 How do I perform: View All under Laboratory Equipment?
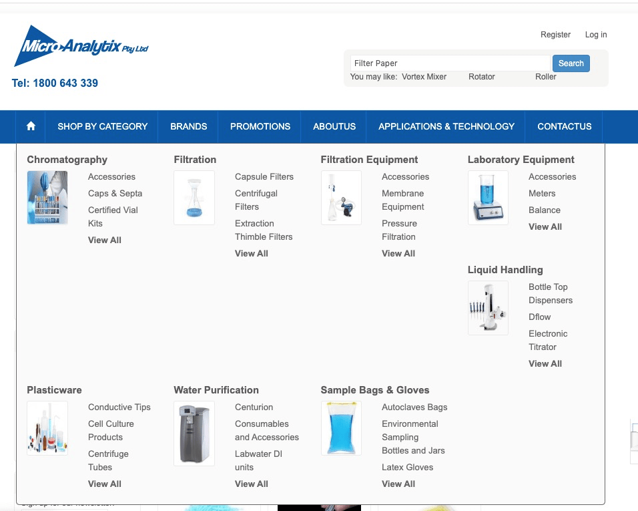pos(545,227)
